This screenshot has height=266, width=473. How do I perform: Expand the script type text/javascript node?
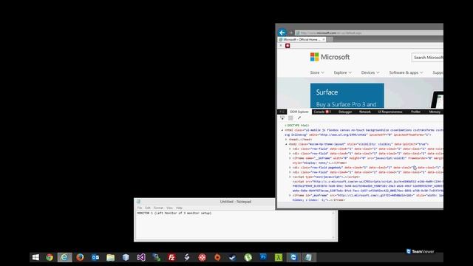click(x=290, y=177)
